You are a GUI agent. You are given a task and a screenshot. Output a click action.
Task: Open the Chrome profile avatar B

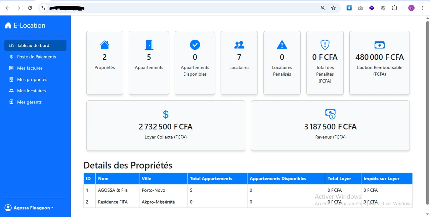click(x=412, y=8)
